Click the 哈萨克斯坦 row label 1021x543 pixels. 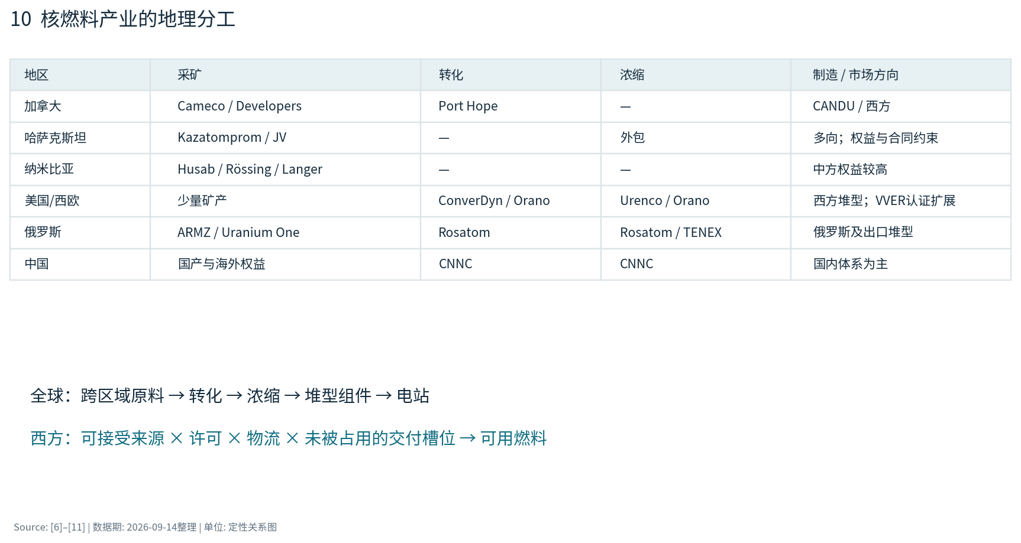[80, 138]
